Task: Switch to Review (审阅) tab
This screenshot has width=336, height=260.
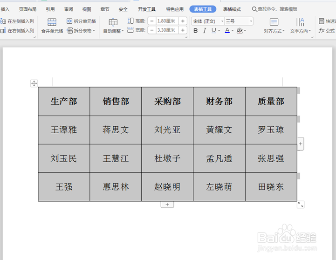Action: pos(69,9)
